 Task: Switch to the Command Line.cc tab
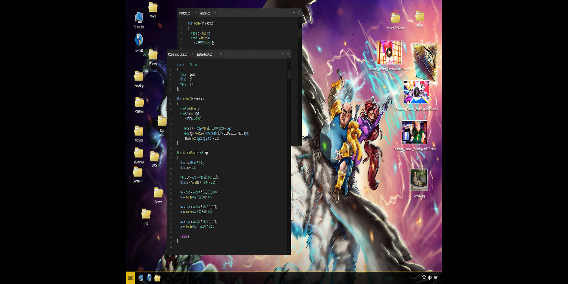point(177,54)
